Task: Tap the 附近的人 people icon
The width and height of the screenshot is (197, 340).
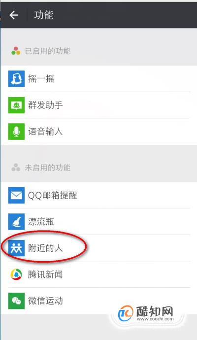Action: coord(16,248)
